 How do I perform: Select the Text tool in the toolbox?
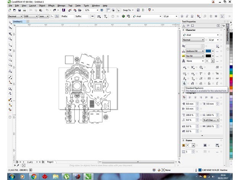coord(10,71)
